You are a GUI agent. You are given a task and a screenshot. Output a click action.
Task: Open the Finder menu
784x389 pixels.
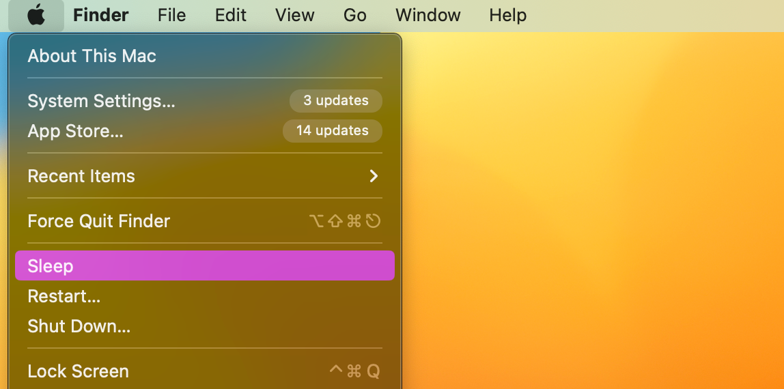[100, 15]
